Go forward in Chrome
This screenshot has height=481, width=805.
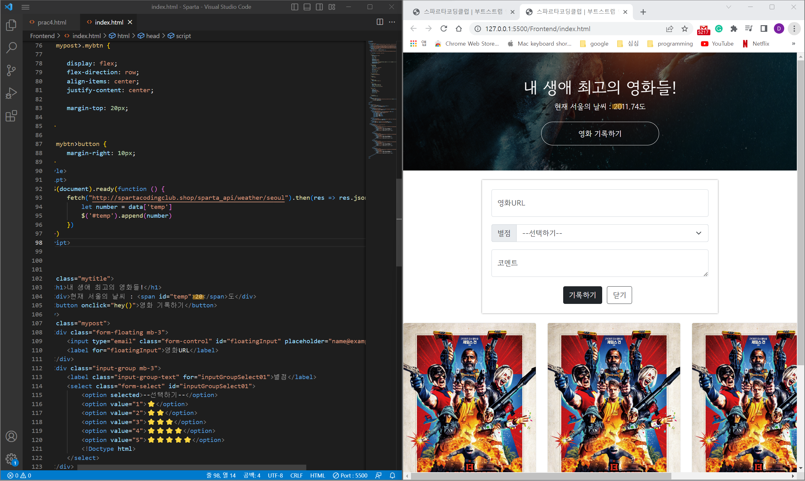(429, 29)
